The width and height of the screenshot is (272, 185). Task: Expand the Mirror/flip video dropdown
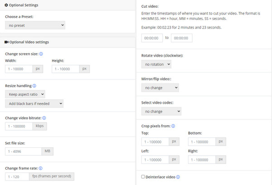point(160,88)
